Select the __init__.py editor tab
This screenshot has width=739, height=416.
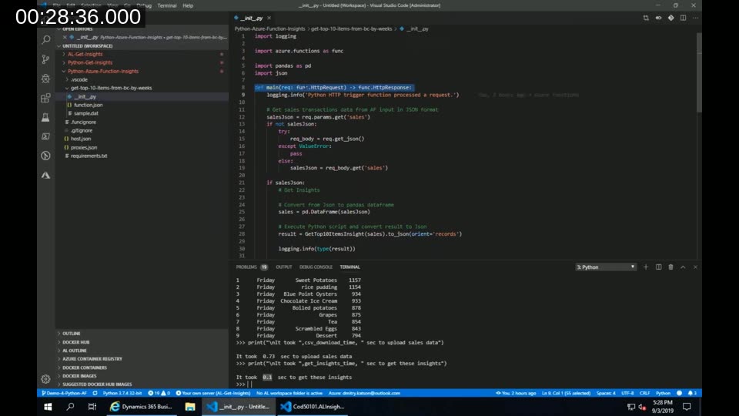pos(252,18)
